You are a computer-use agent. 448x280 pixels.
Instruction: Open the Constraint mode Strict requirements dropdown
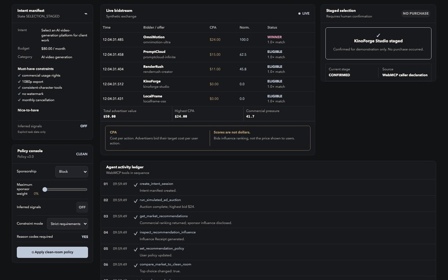click(67, 224)
